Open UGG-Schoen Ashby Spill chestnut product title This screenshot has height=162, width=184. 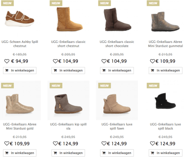click(x=20, y=44)
